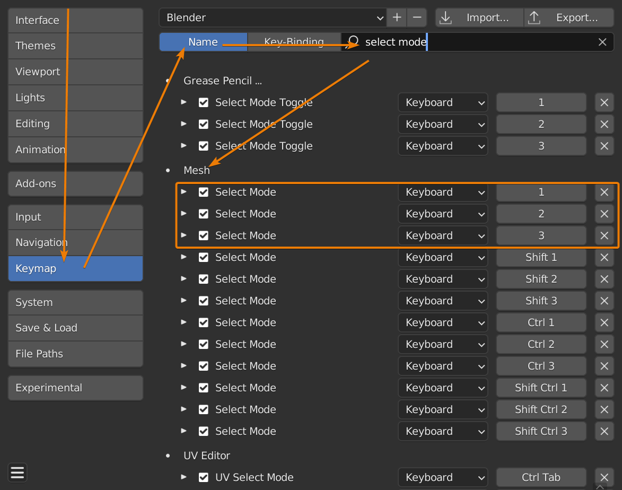The width and height of the screenshot is (622, 490).
Task: Delete the Shift Ctrl 3 Select Mode entry
Action: pos(604,432)
